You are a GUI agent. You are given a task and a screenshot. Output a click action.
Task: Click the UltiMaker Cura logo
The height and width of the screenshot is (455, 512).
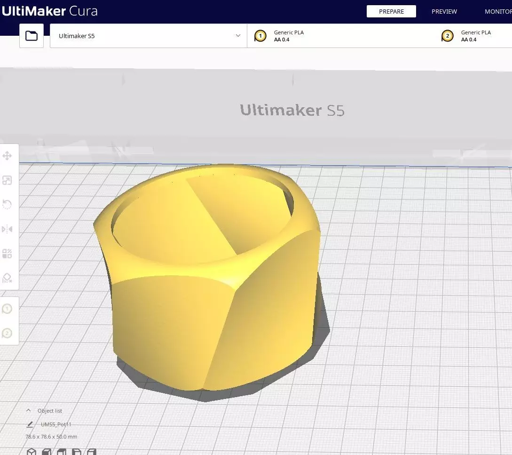(50, 11)
